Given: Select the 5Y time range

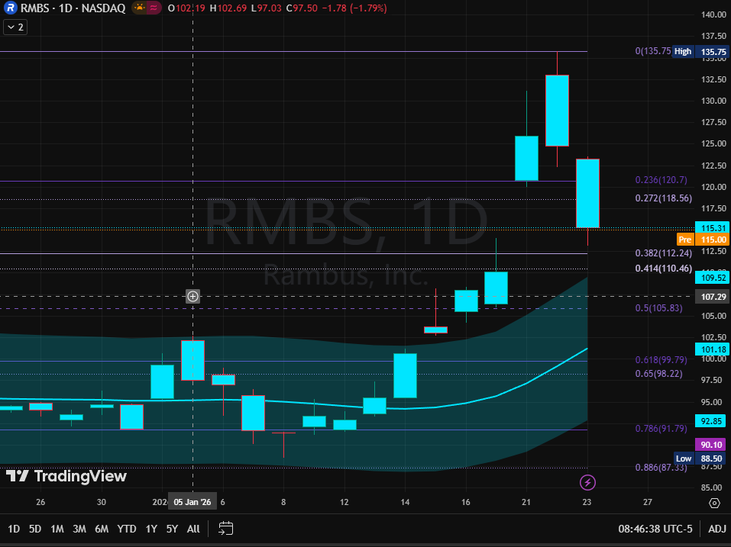Looking at the screenshot, I should tap(172, 529).
